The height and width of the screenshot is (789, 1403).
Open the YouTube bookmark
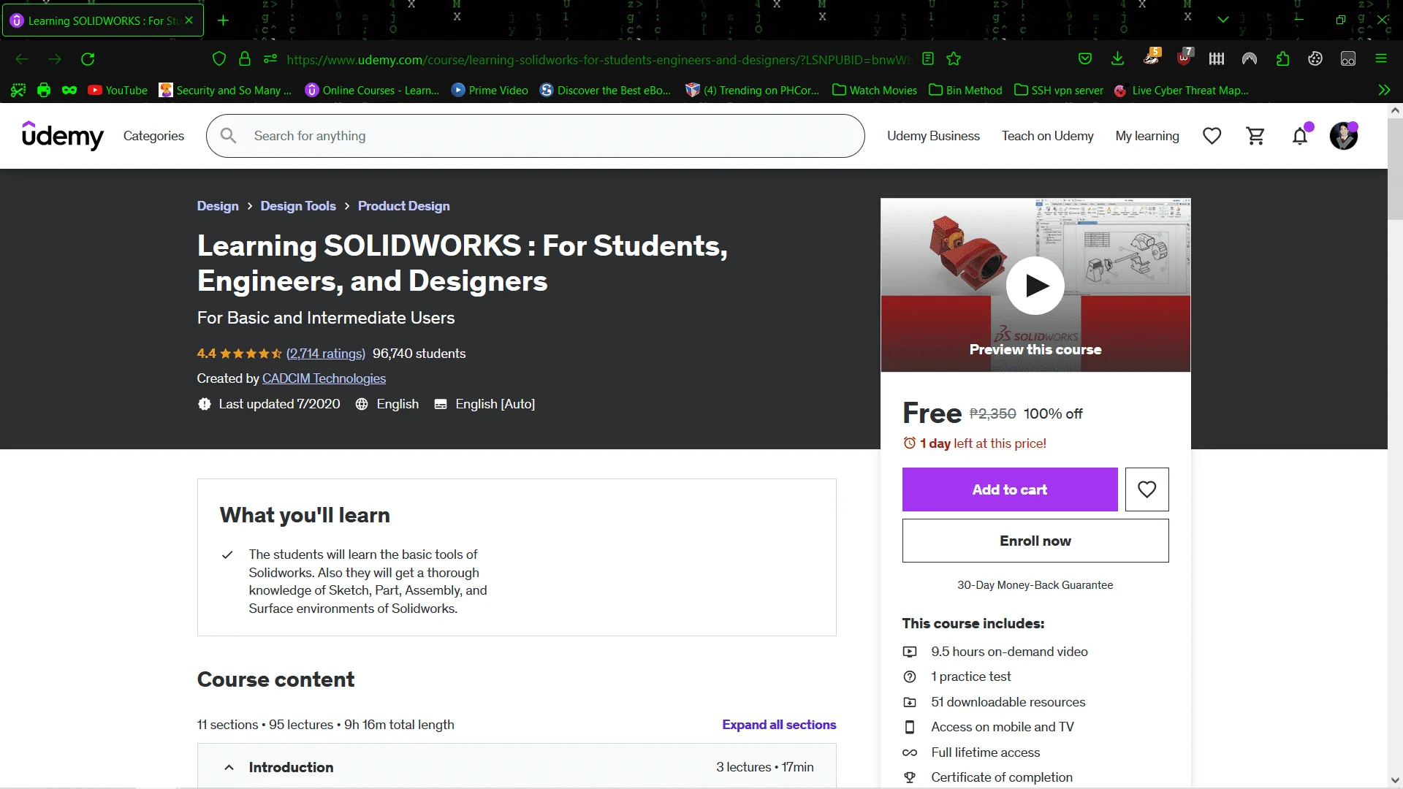click(118, 91)
